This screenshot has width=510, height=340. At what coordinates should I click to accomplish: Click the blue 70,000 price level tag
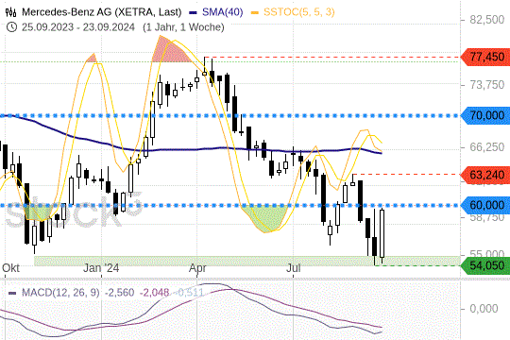point(485,115)
